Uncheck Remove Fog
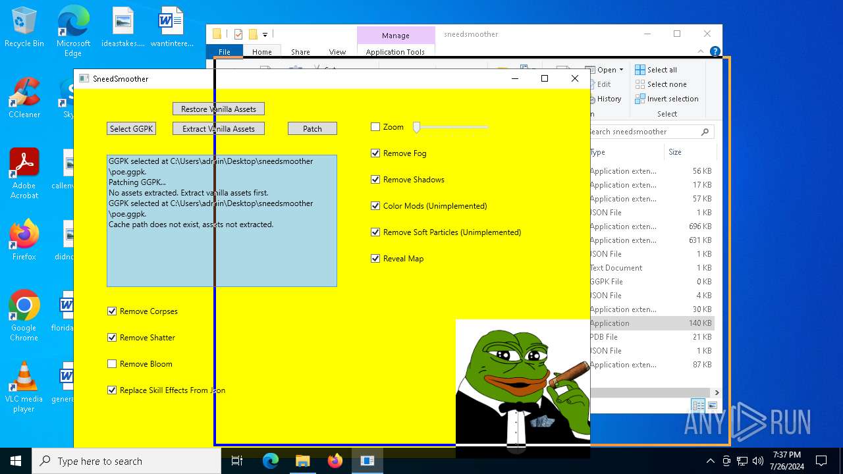The width and height of the screenshot is (843, 474). [x=375, y=153]
